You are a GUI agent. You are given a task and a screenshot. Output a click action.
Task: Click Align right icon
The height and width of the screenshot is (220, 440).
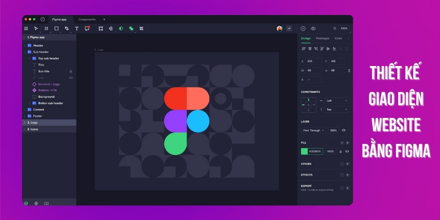pyautogui.click(x=316, y=49)
